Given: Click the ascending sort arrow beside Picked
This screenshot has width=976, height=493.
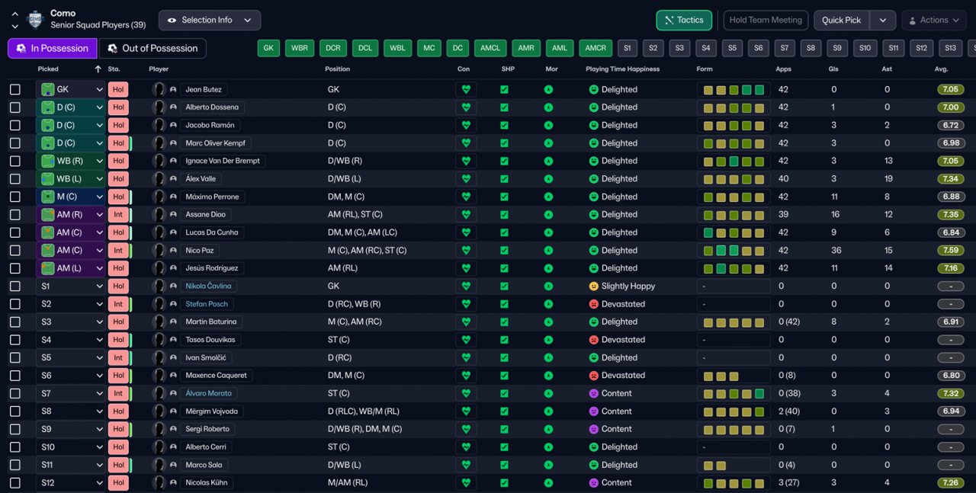Looking at the screenshot, I should (98, 69).
